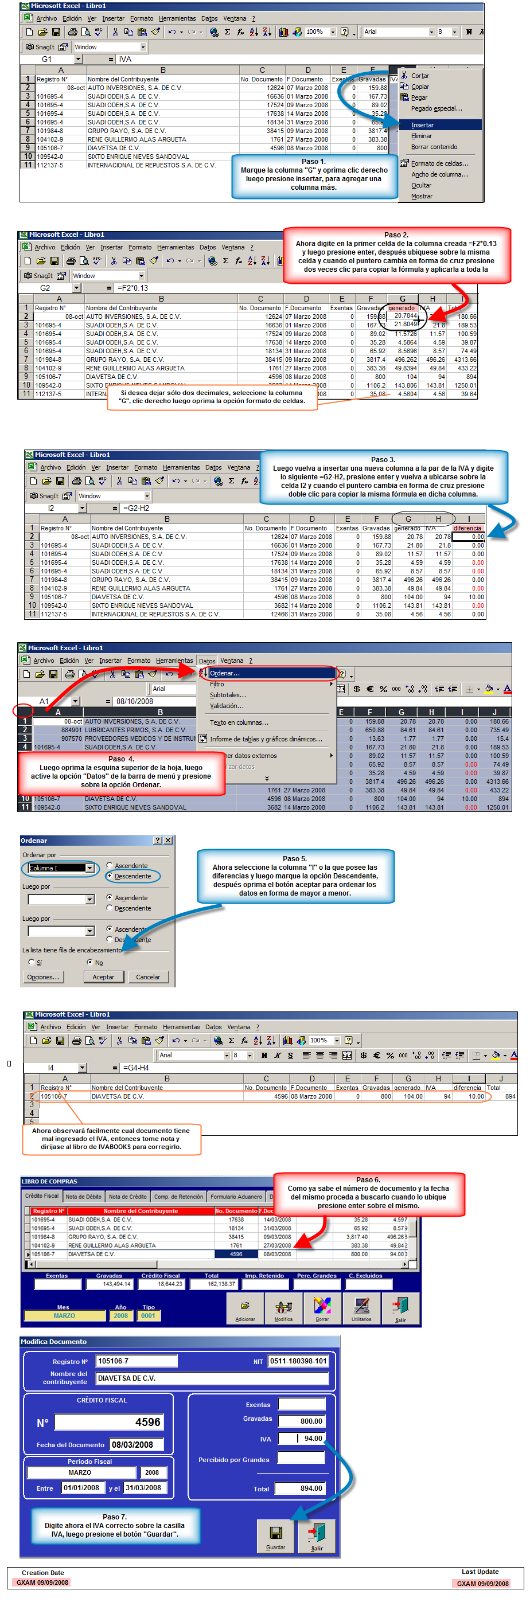
Task: Click the Borrar icon in Libro de Compras
Action: tap(322, 1309)
